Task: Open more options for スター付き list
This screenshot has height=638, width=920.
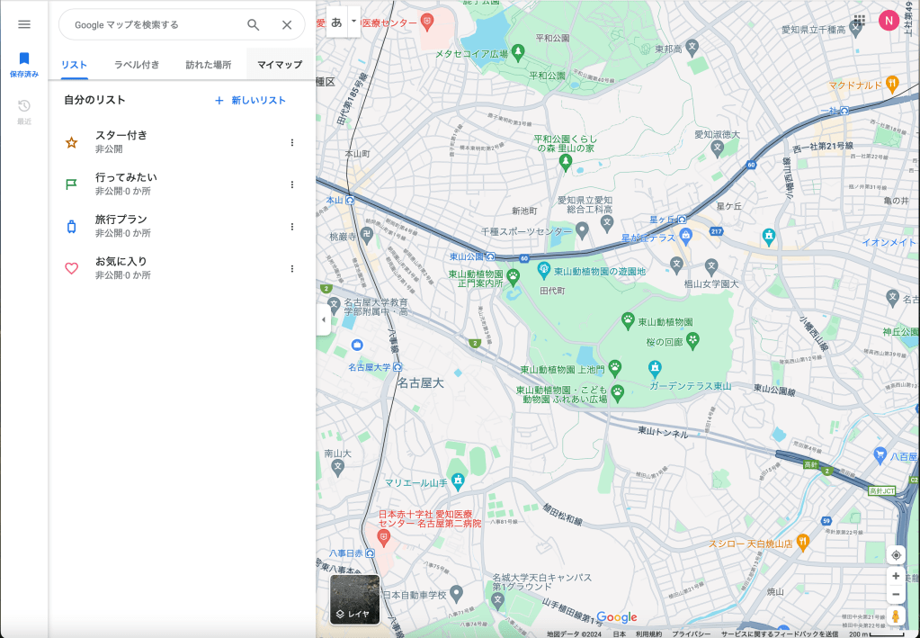Action: click(x=291, y=143)
